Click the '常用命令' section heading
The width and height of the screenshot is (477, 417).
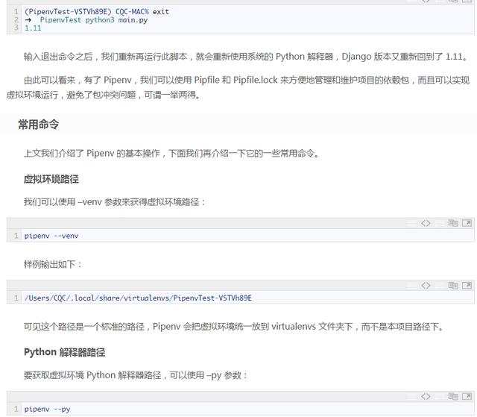[x=38, y=124]
